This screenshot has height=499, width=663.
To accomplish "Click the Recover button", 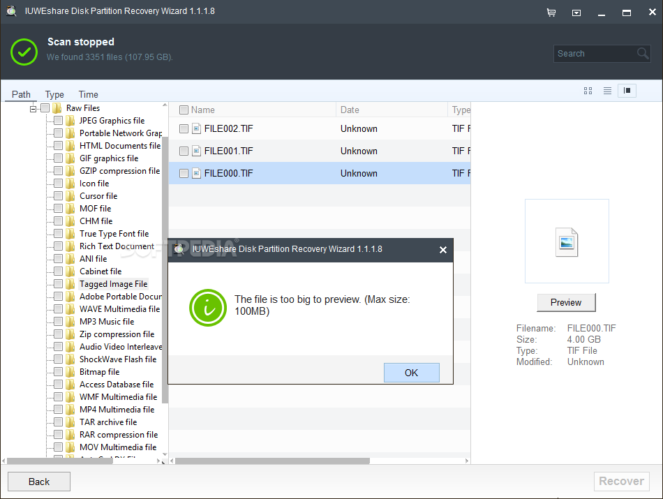I will tap(622, 482).
